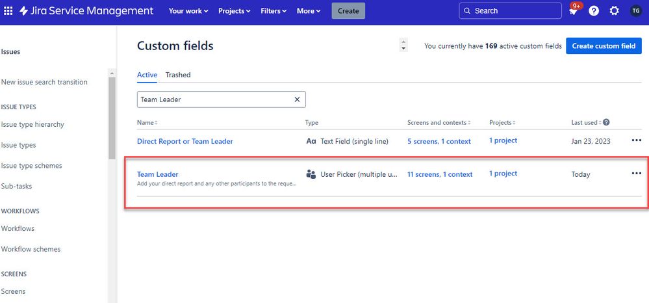Viewport: 649px width, 303px height.
Task: Expand the Filters menu
Action: pos(274,11)
